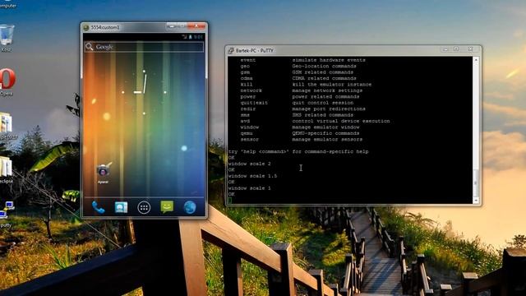Click the 'window scale 1' line in PuTTY
This screenshot has width=526, height=296.
[x=250, y=188]
